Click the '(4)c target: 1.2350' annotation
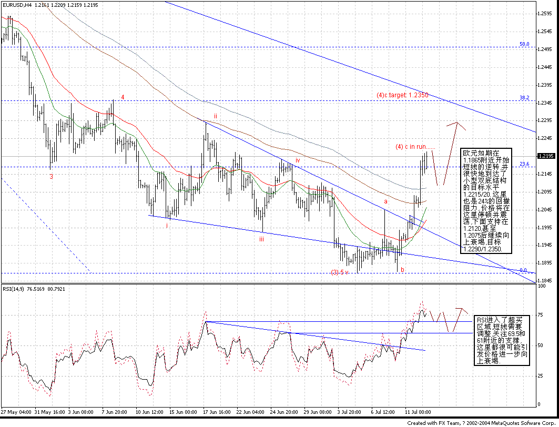Viewport: 559px width, 427px height. [x=402, y=95]
